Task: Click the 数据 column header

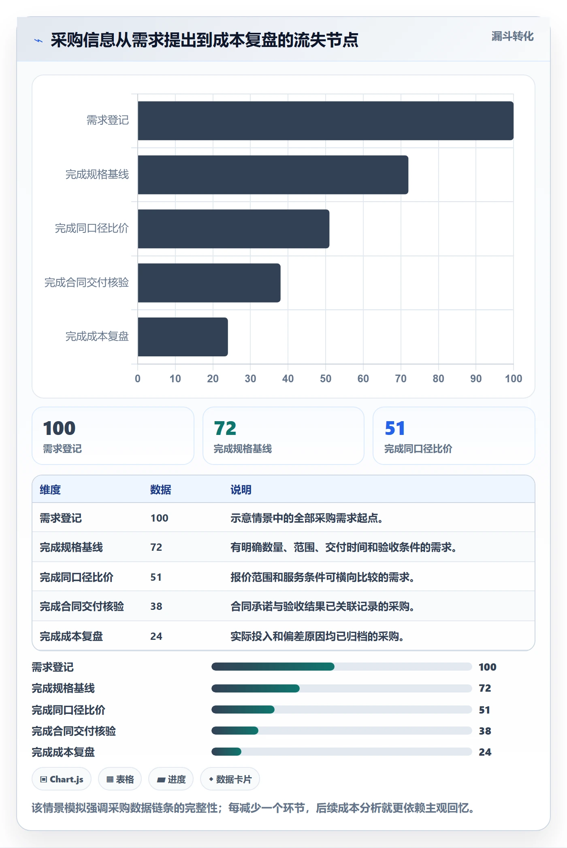Action: pyautogui.click(x=161, y=490)
